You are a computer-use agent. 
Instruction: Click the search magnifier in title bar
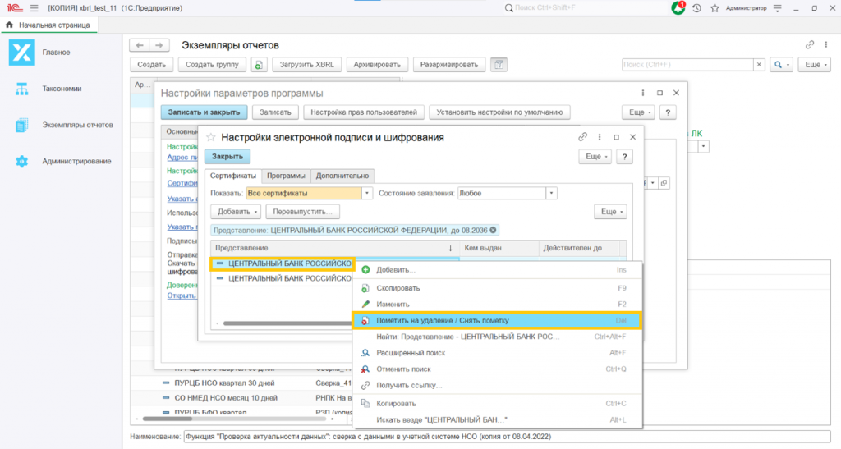tap(508, 8)
